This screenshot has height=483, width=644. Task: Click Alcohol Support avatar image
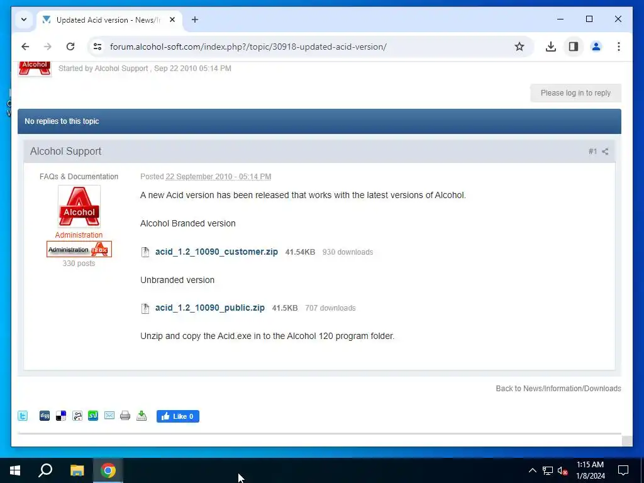coord(79,206)
